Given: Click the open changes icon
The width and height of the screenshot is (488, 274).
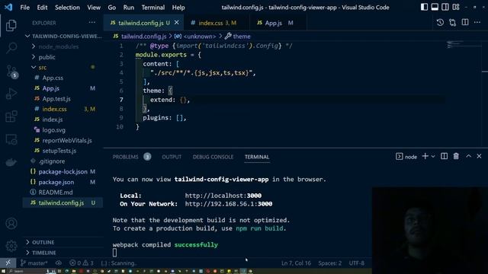Looking at the screenshot, I should (x=452, y=22).
